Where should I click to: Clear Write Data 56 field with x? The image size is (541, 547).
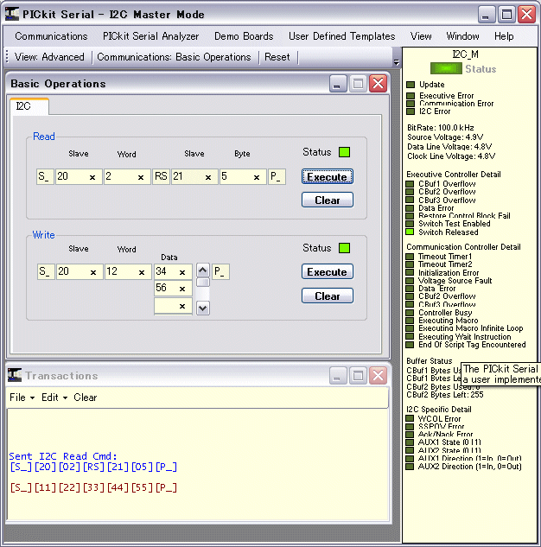pyautogui.click(x=182, y=289)
